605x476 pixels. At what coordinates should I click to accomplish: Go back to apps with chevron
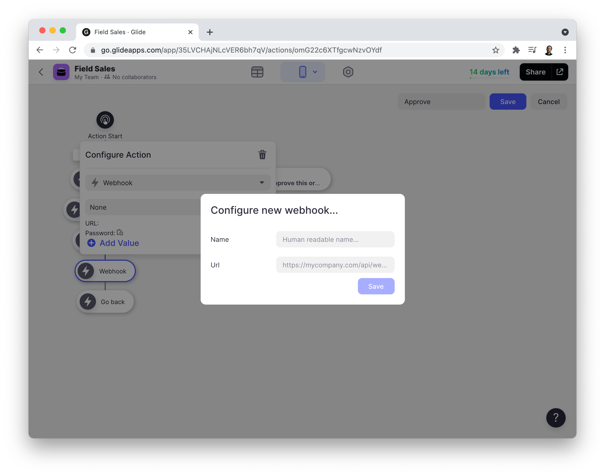click(41, 72)
